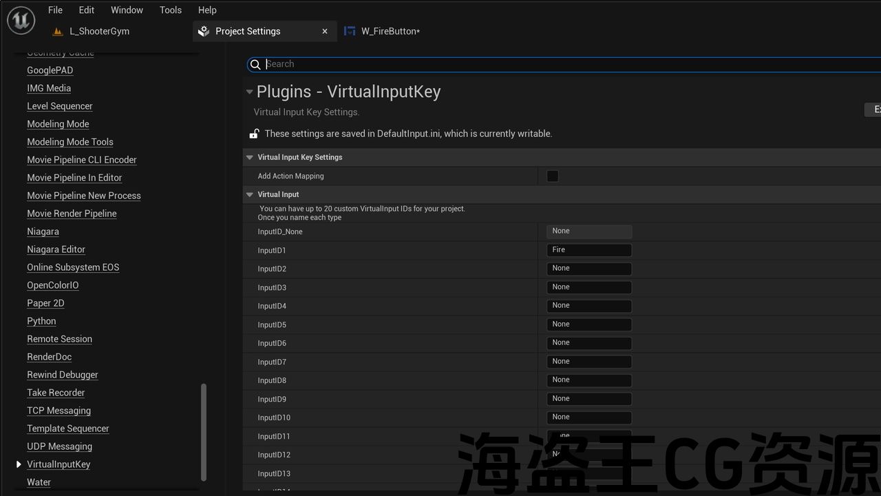Screen dimensions: 881x496
Task: Open the Movie Render Pipeline settings
Action: point(72,214)
